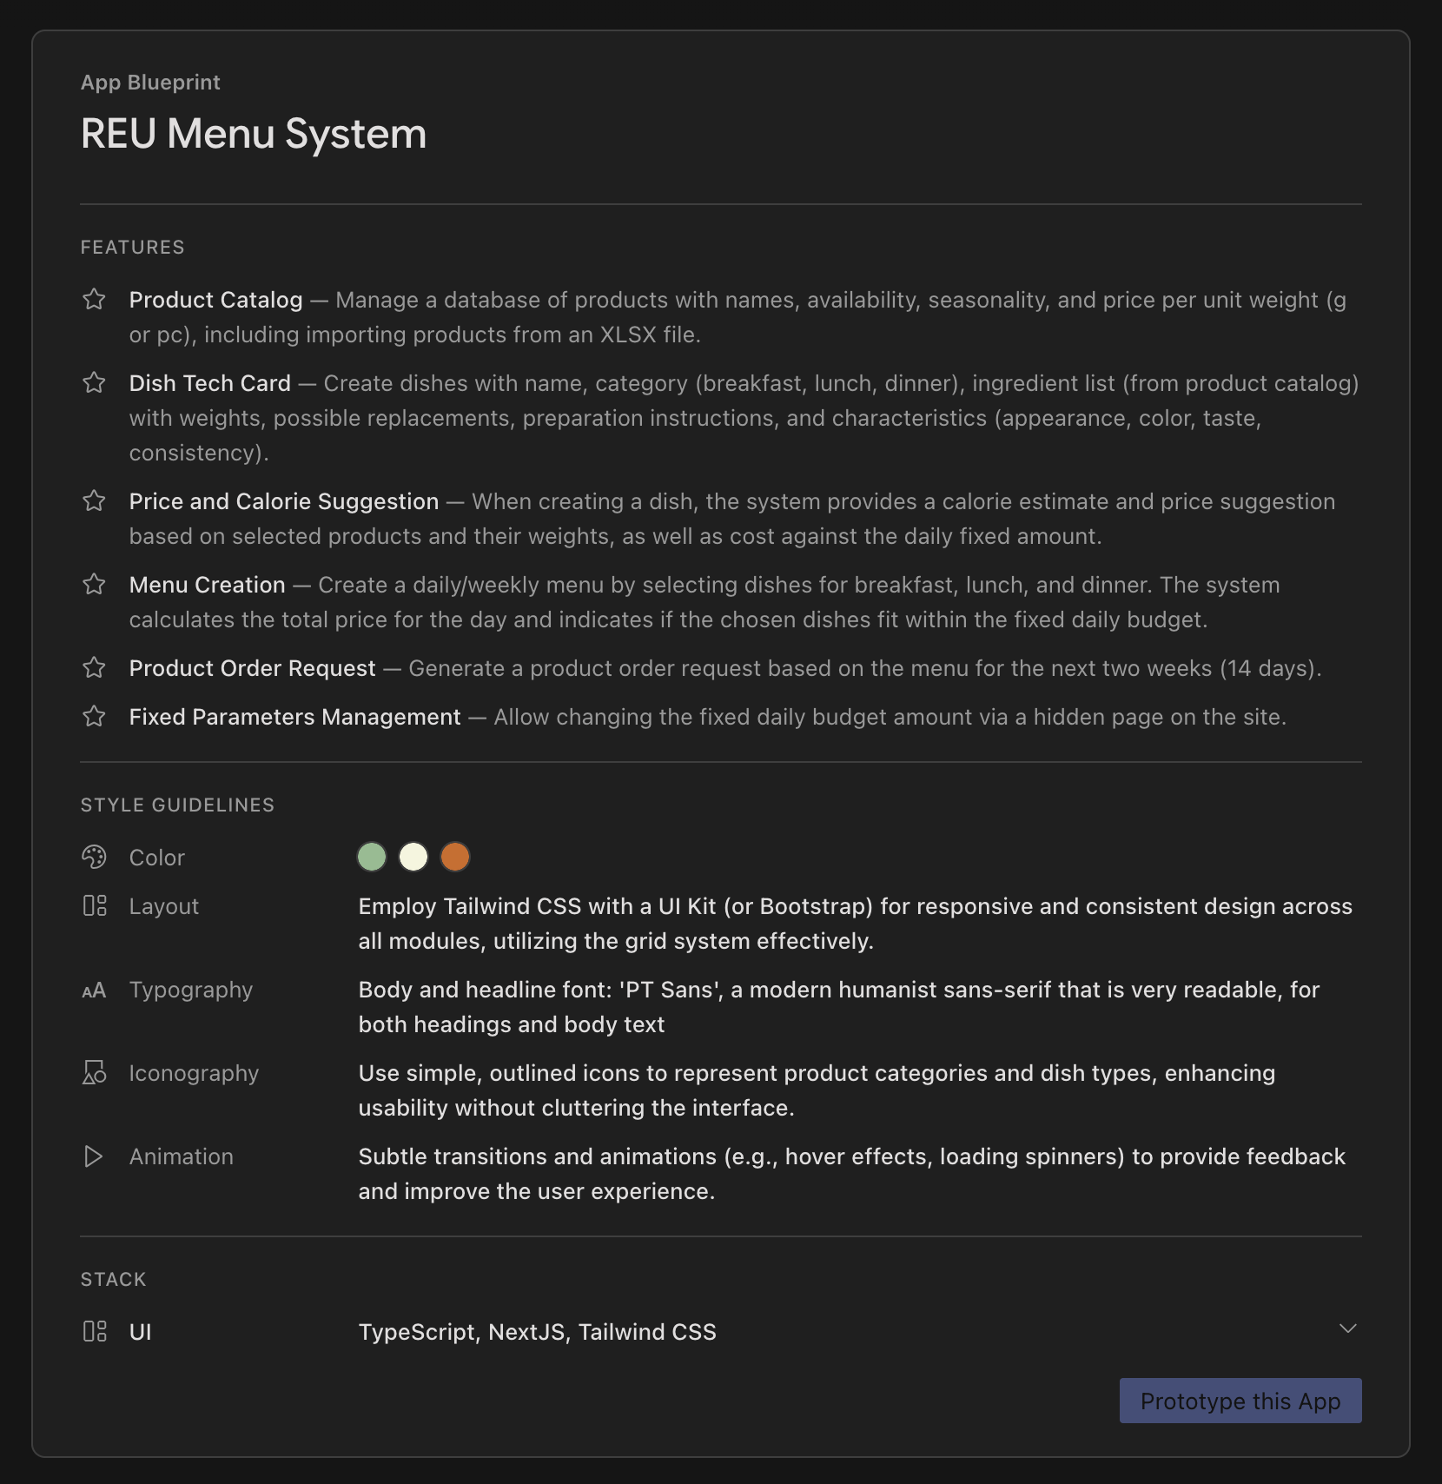This screenshot has width=1442, height=1484.
Task: Select the orange color swatch
Action: point(455,857)
